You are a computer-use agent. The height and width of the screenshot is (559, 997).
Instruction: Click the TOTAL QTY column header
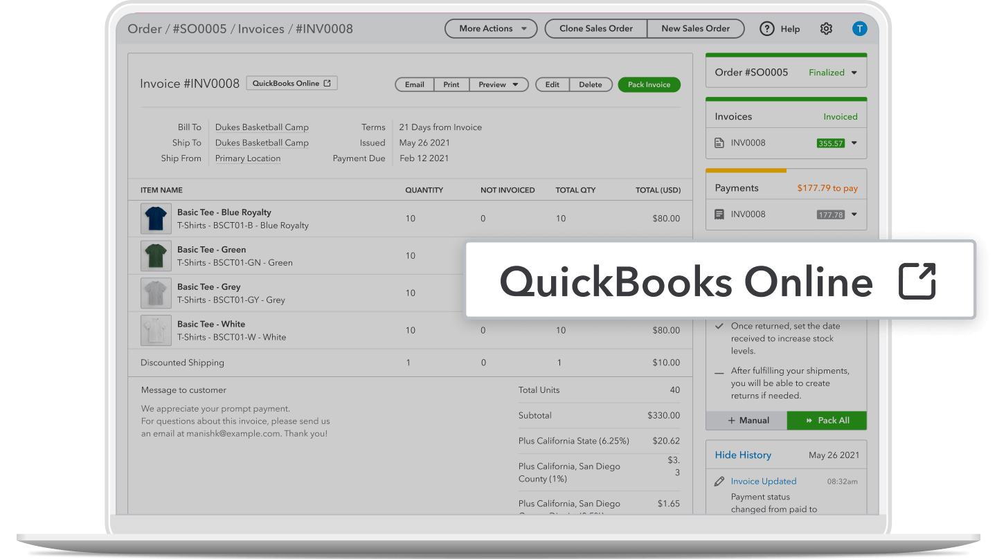(575, 190)
